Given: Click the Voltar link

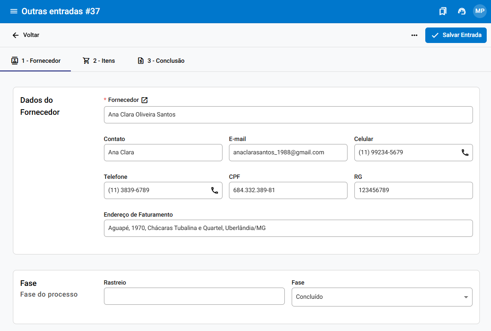Looking at the screenshot, I should [x=31, y=35].
